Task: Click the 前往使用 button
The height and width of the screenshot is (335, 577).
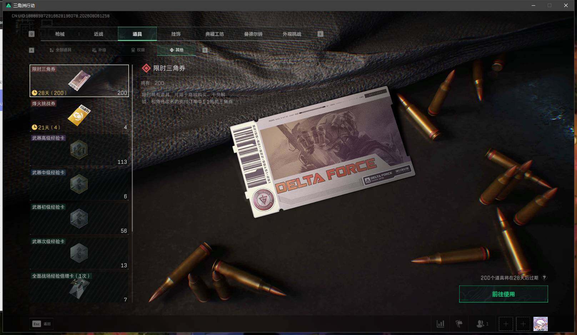Action: pyautogui.click(x=503, y=294)
